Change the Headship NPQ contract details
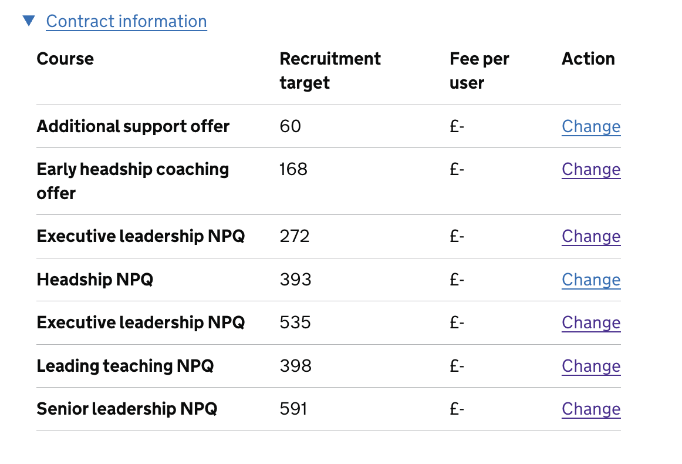The height and width of the screenshot is (464, 682). pyautogui.click(x=591, y=280)
